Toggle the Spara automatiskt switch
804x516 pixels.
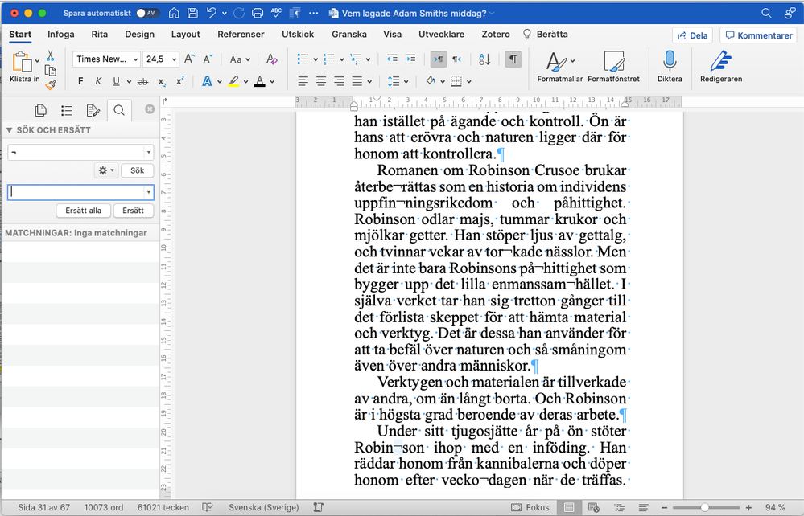click(147, 14)
